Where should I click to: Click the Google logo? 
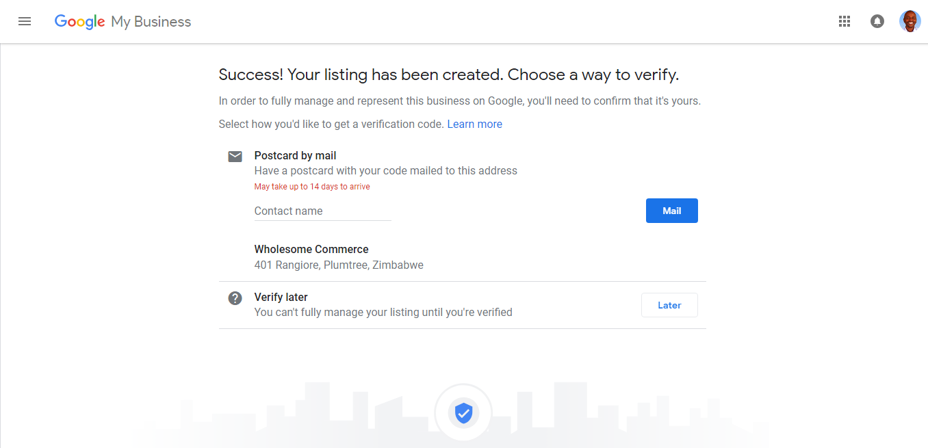[79, 22]
